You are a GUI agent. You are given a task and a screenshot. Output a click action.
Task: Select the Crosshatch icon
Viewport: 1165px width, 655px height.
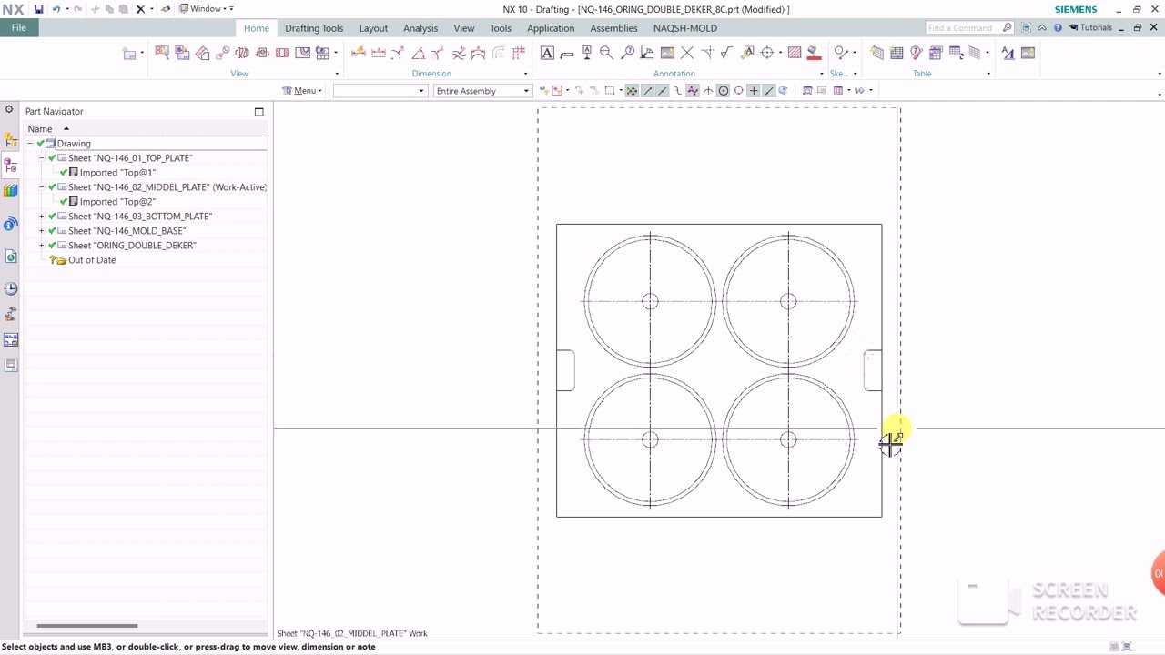click(795, 53)
